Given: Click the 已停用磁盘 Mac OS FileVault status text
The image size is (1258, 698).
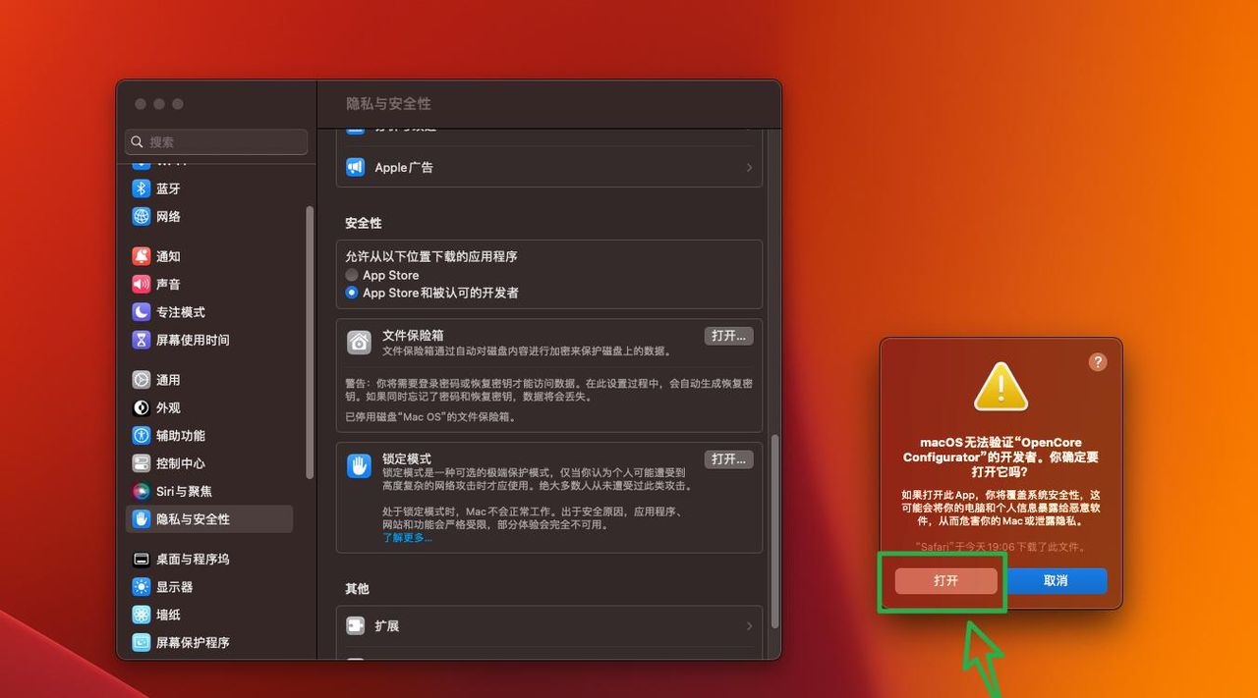Looking at the screenshot, I should [x=430, y=417].
